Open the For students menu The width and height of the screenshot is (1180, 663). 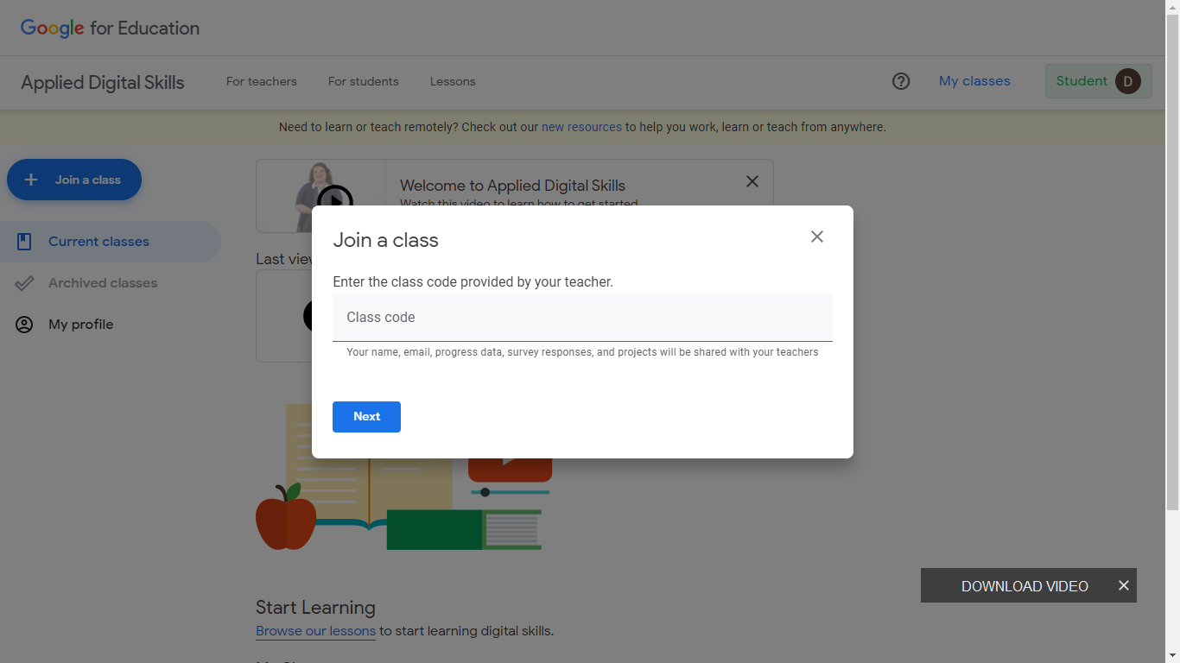point(363,81)
